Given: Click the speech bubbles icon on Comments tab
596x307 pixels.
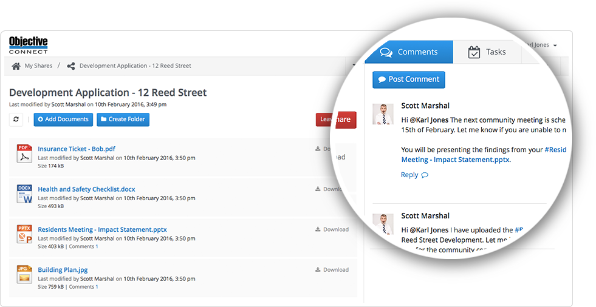Looking at the screenshot, I should [386, 52].
